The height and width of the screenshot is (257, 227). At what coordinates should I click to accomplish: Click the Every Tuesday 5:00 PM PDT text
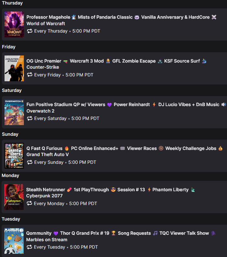tap(66, 247)
